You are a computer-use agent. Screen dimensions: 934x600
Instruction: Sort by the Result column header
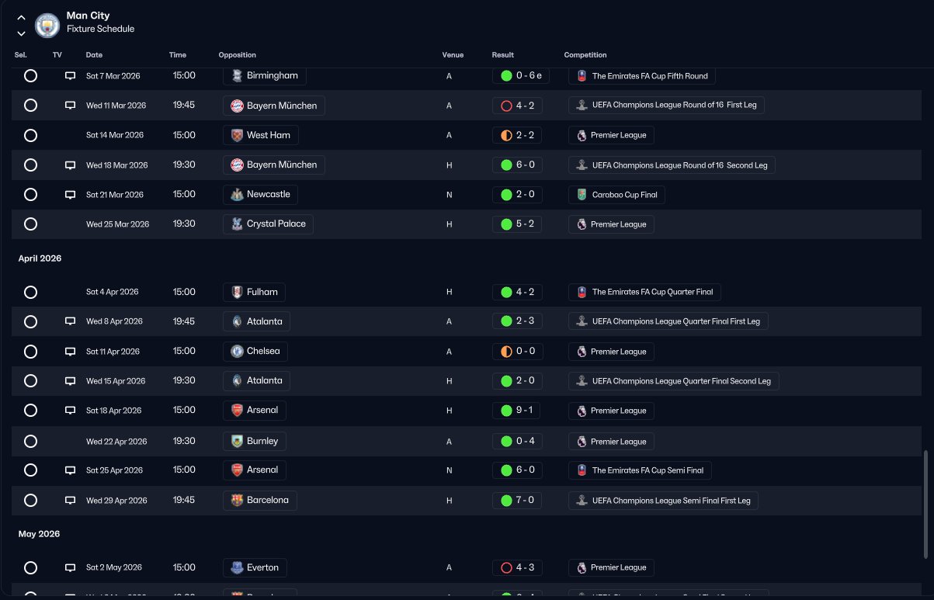tap(502, 55)
